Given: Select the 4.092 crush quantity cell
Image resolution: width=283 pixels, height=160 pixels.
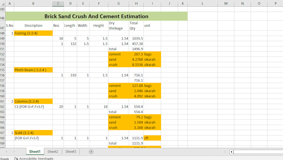Looking at the screenshot, I should point(136,96).
